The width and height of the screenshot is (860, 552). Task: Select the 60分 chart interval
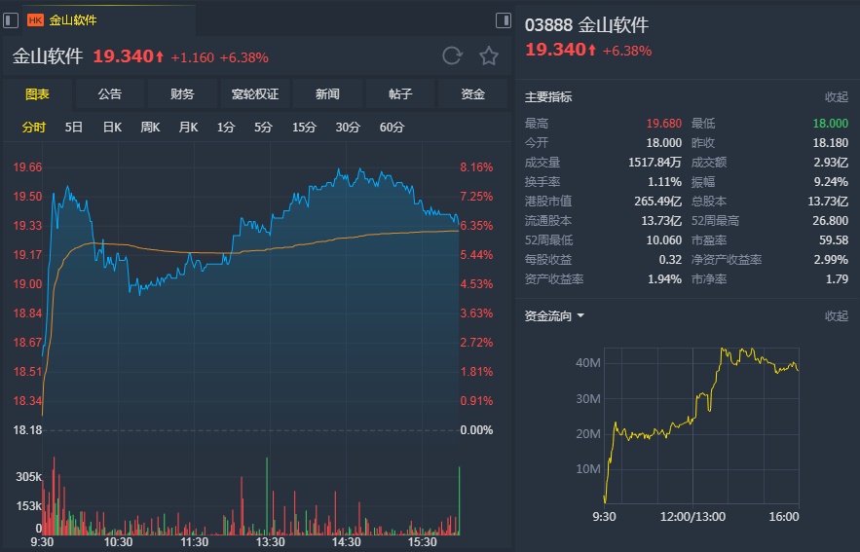[x=392, y=128]
